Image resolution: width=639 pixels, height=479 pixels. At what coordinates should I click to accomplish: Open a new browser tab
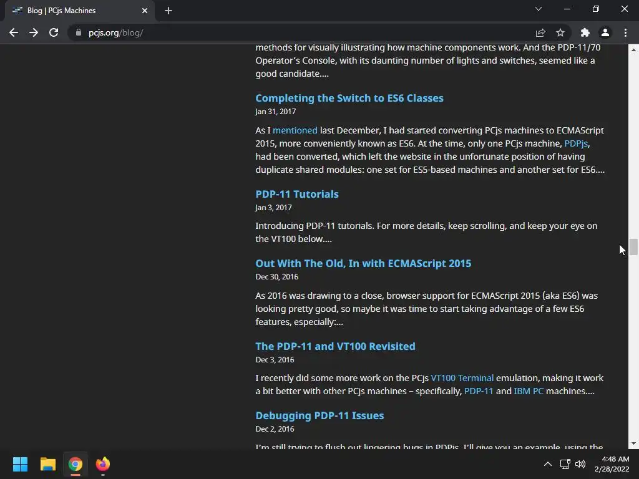pyautogui.click(x=168, y=11)
